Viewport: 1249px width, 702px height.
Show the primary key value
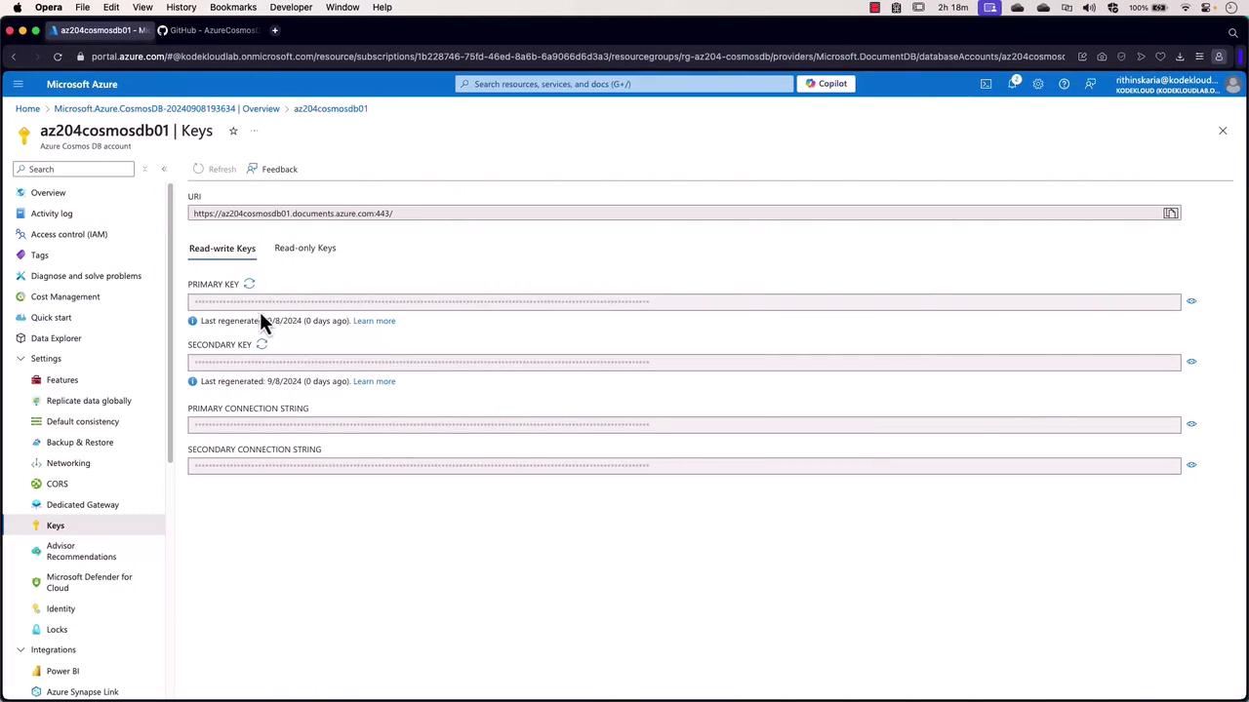[1191, 301]
